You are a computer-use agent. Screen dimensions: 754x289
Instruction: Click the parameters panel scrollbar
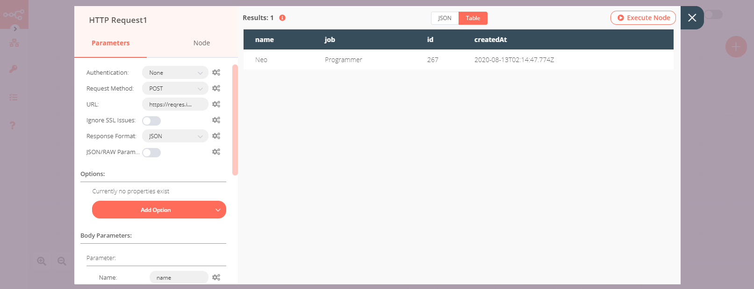coord(235,120)
